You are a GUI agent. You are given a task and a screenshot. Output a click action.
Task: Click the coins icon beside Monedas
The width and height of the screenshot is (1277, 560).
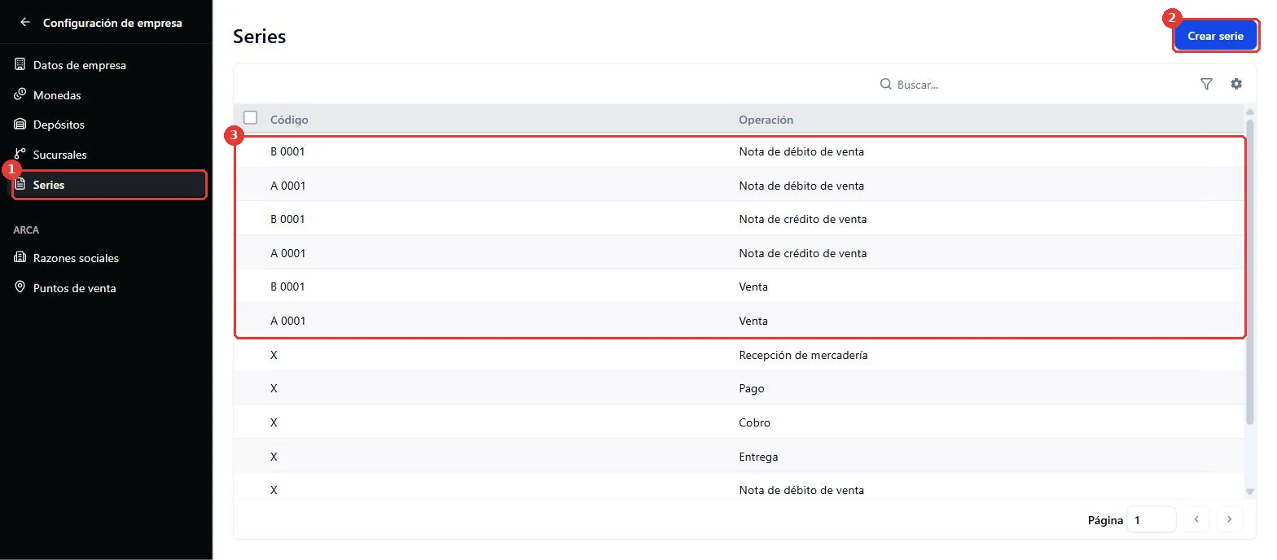tap(20, 94)
